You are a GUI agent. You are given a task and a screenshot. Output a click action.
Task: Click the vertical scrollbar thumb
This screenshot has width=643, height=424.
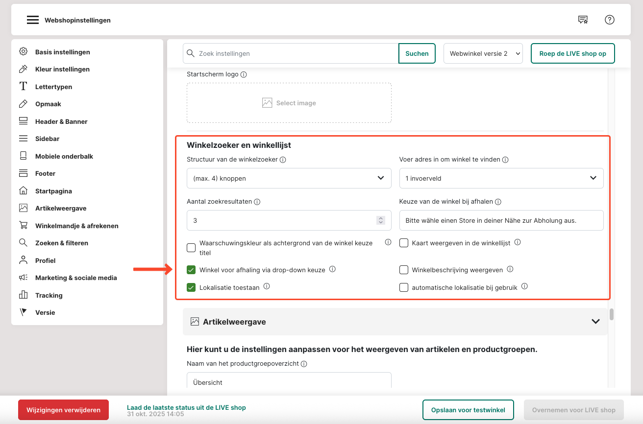point(611,314)
